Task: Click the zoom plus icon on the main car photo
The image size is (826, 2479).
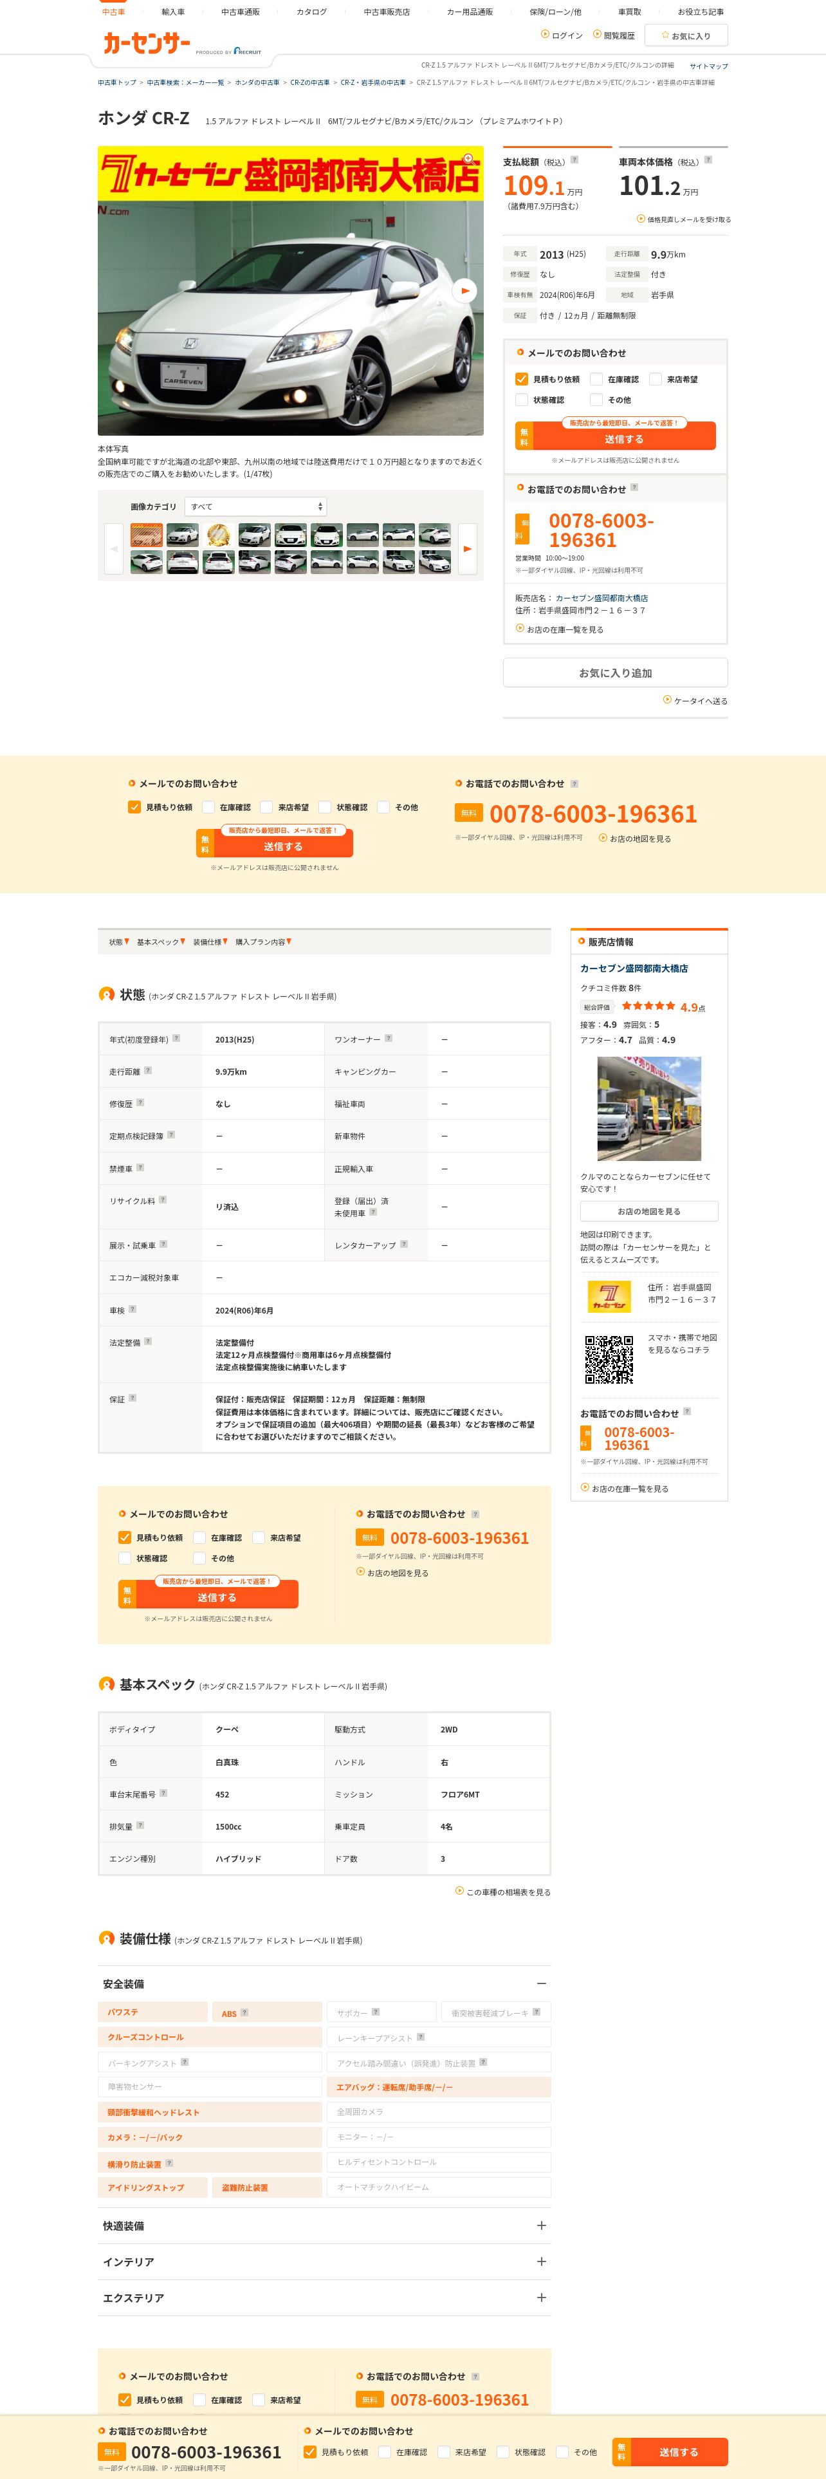Action: point(468,159)
